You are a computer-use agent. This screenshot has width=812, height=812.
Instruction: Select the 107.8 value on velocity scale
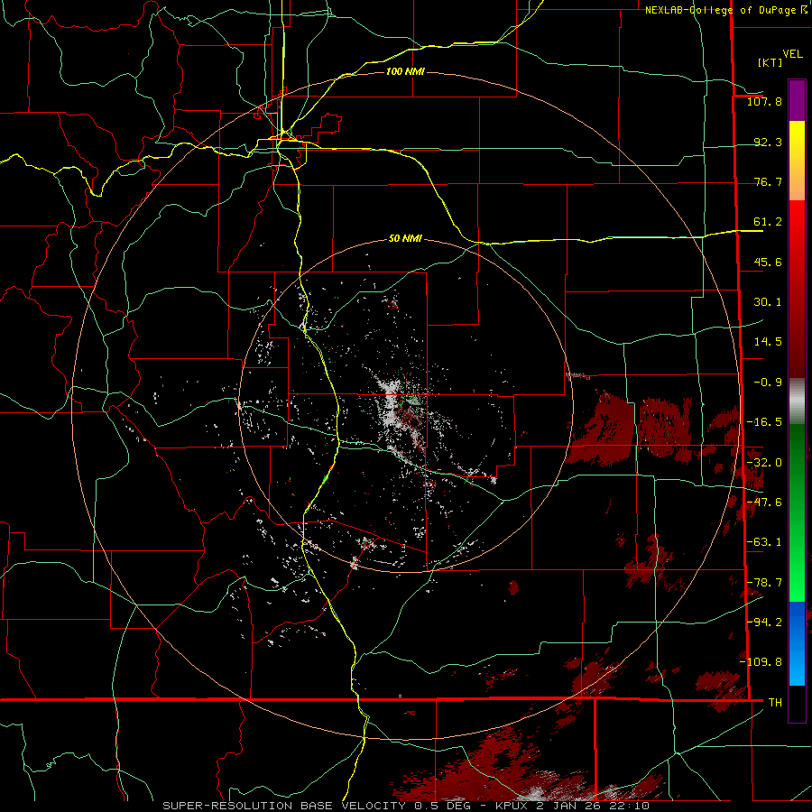coord(764,101)
